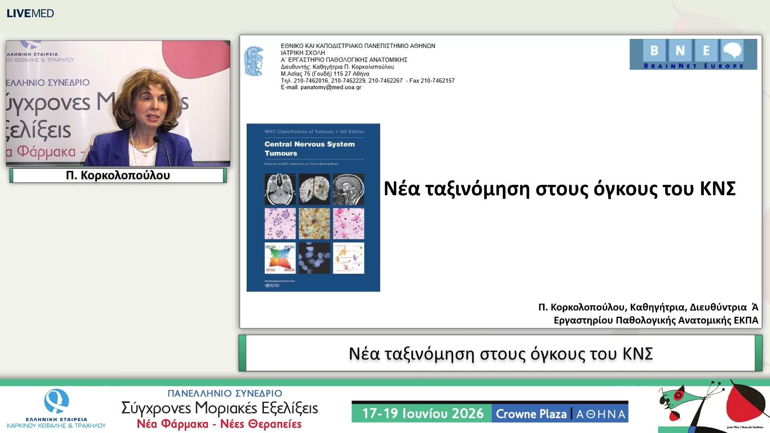Image resolution: width=770 pixels, height=433 pixels.
Task: Click the BrainNet Europe logo
Action: (693, 54)
